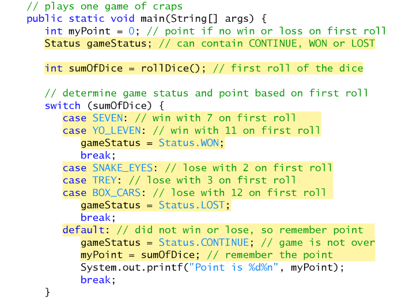Click the "public static void main" line

point(146,18)
